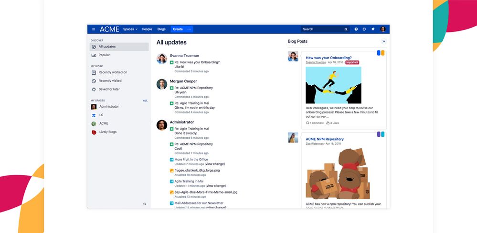The image size is (477, 233).
Task: Open Mail Addresses for our Newsletter page
Action: click(199, 203)
